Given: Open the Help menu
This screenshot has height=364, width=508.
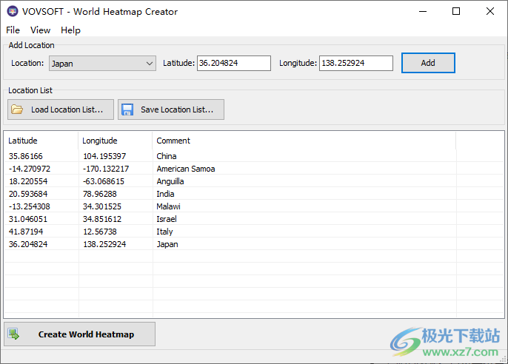Looking at the screenshot, I should (70, 30).
